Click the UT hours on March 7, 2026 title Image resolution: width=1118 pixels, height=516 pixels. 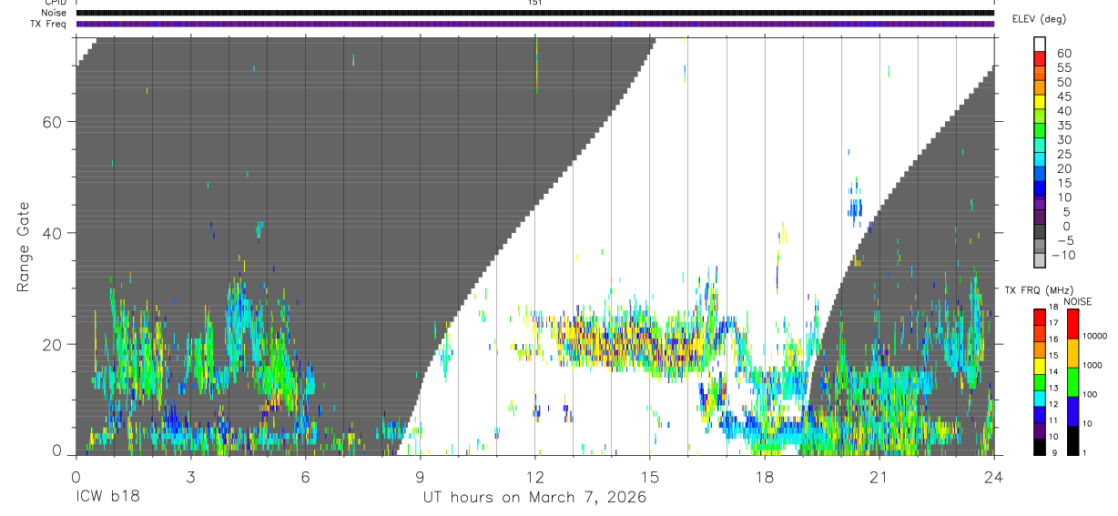[x=534, y=498]
